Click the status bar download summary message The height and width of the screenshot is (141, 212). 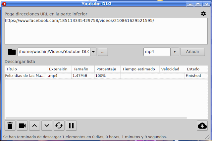pos(85,137)
